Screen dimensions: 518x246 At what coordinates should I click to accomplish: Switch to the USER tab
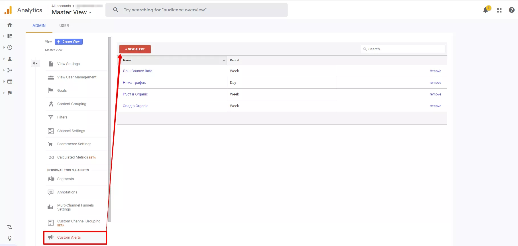pos(64,26)
